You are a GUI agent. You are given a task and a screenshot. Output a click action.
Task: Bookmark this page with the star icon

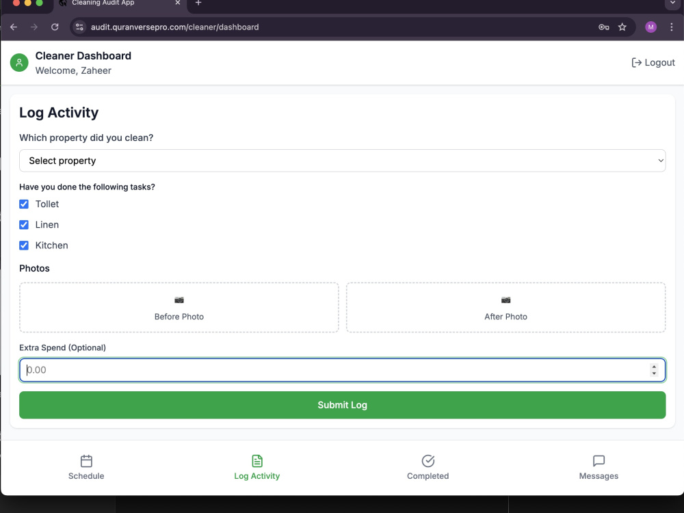[x=622, y=27]
